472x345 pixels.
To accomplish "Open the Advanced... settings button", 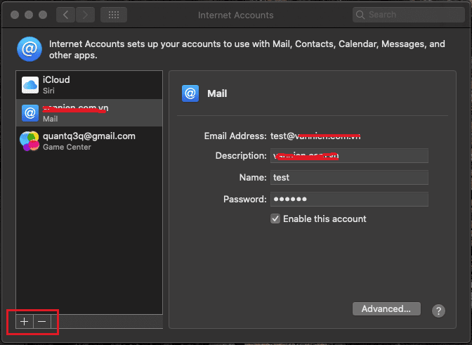I will 386,309.
